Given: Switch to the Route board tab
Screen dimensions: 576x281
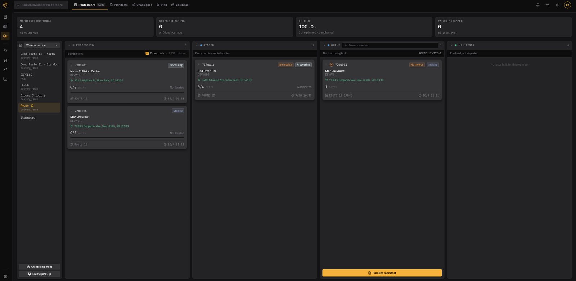Looking at the screenshot, I should pos(90,5).
